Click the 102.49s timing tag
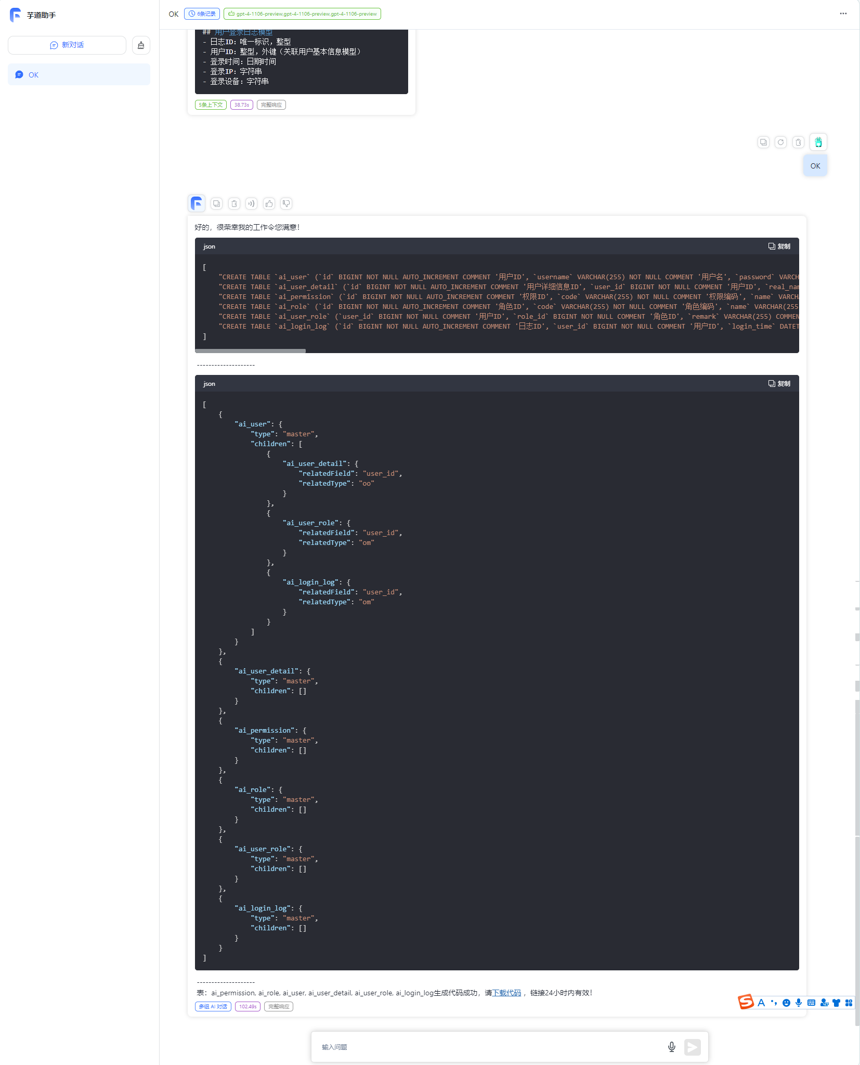860x1065 pixels. 248,1007
